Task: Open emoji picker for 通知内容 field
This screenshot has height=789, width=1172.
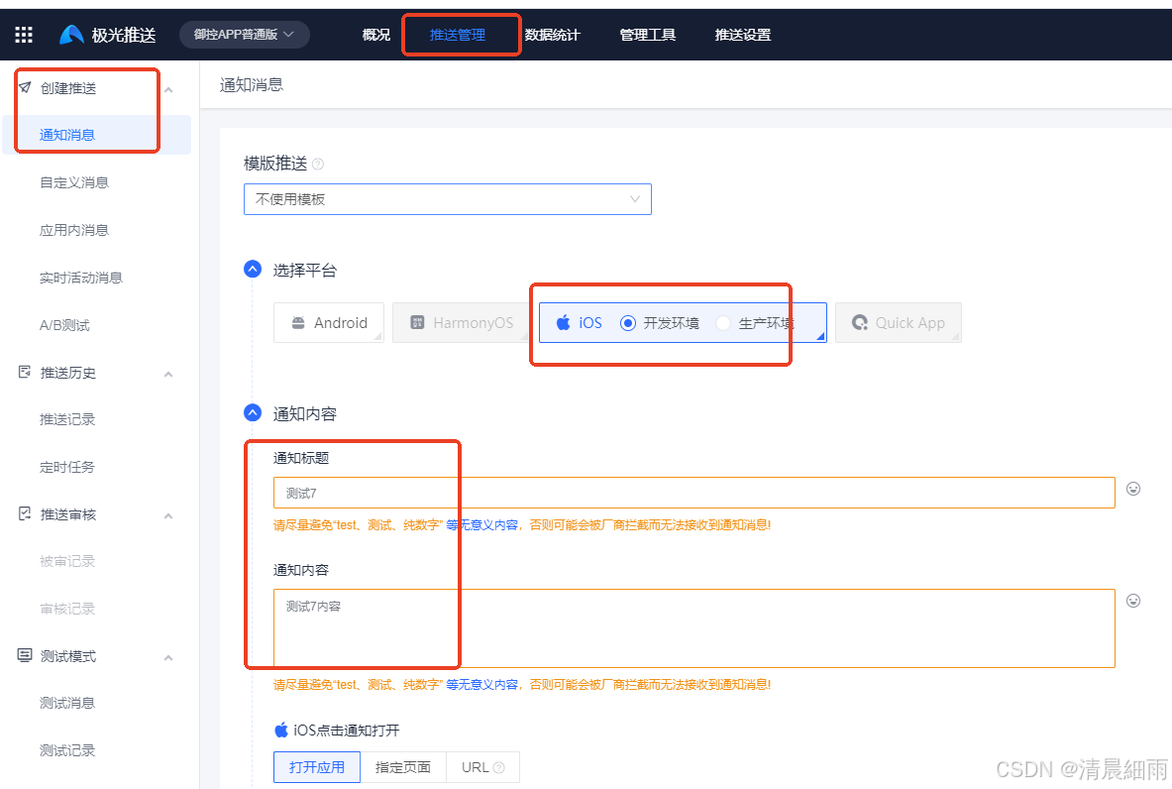Action: (x=1134, y=602)
